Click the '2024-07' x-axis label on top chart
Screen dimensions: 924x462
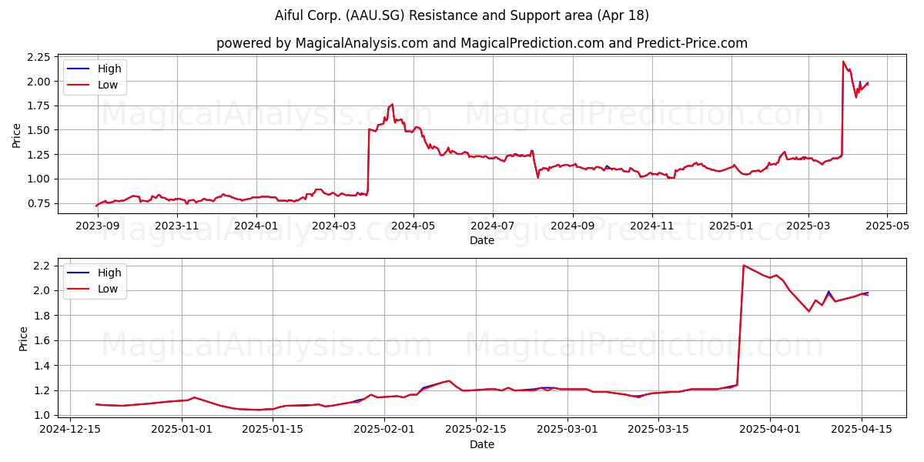click(493, 226)
